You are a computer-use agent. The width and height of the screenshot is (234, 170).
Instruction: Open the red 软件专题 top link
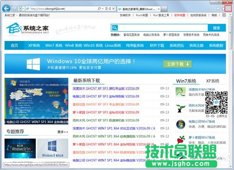click(180, 15)
